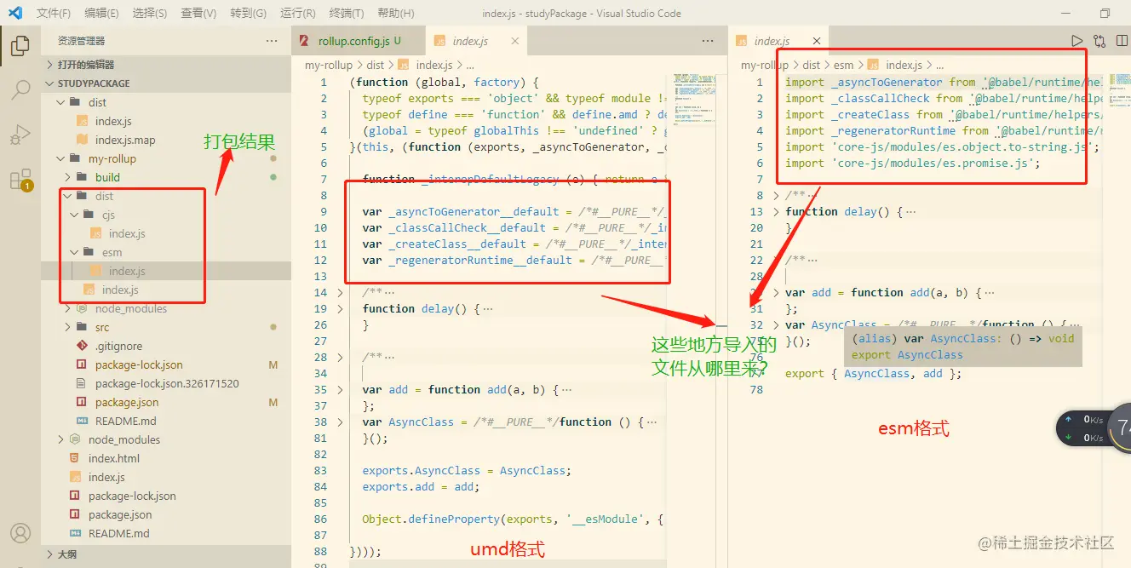Click 'import _classCallCheck from' line

click(x=874, y=99)
